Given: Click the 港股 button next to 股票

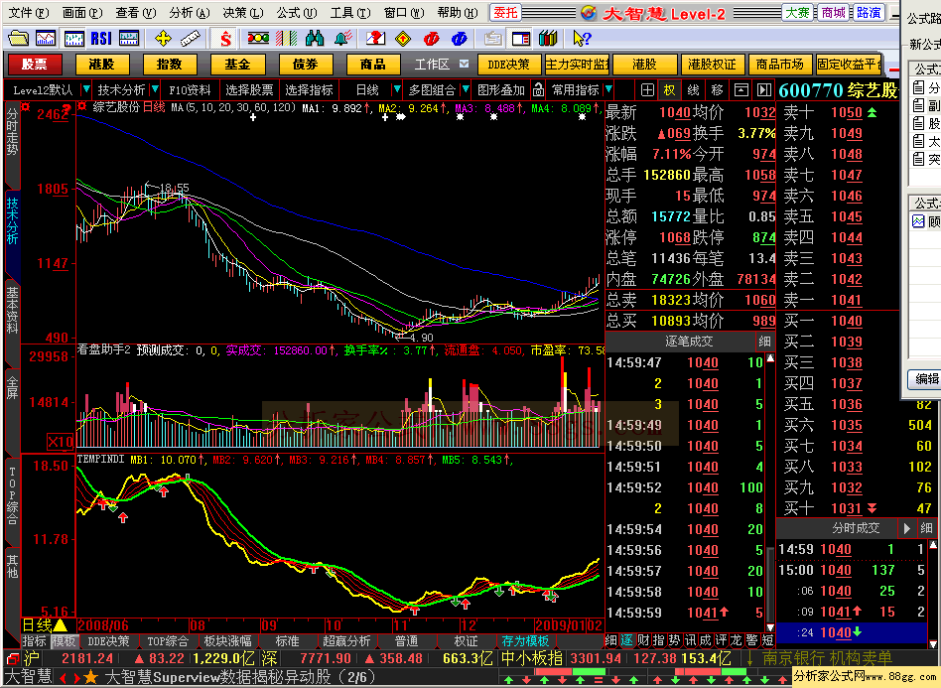Looking at the screenshot, I should (101, 64).
